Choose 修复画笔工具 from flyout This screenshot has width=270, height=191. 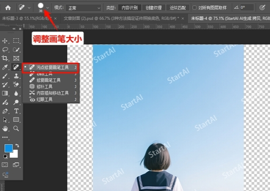[51, 80]
